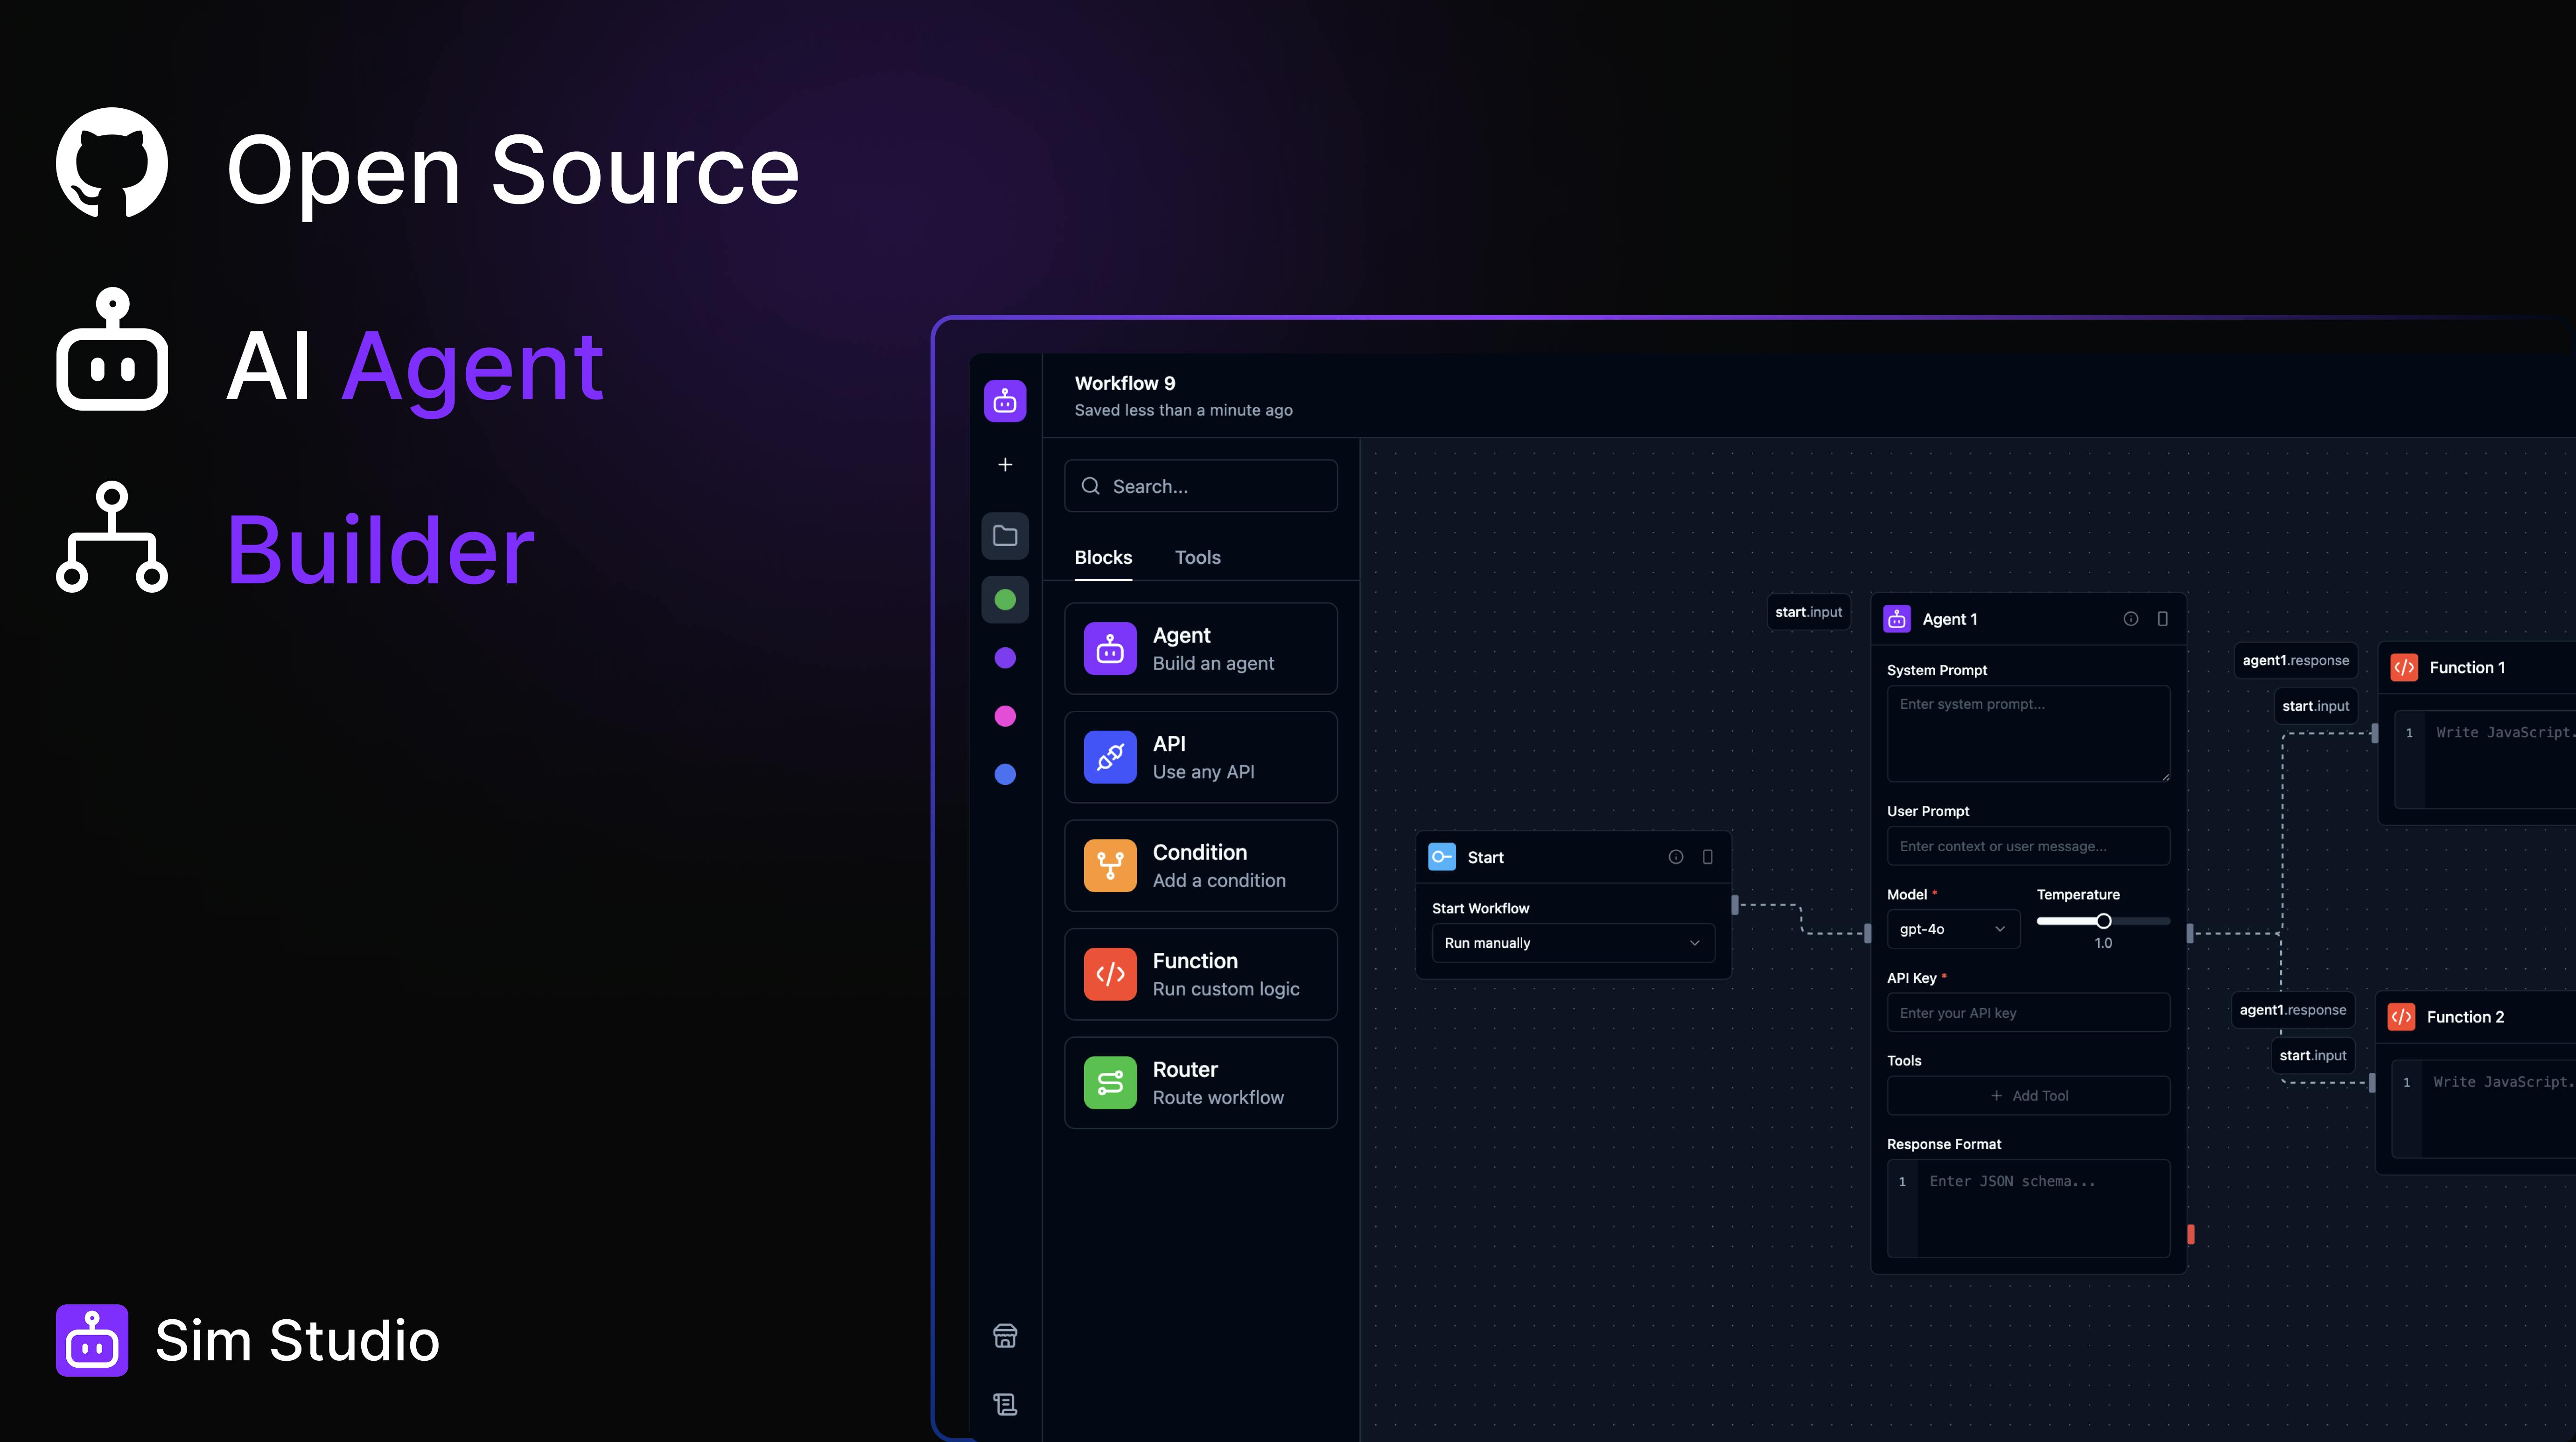Click the rectangle icon on the Start block header
Viewport: 2576px width, 1442px height.
point(1708,857)
